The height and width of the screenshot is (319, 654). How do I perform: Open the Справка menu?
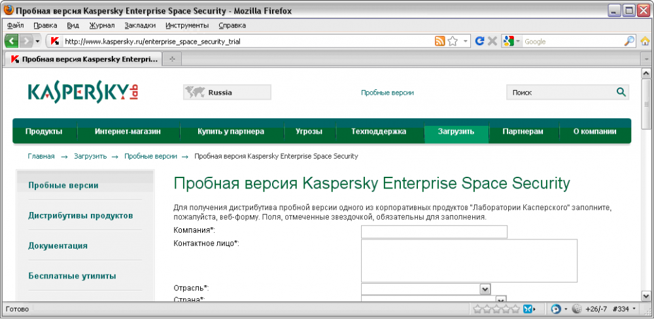click(232, 25)
